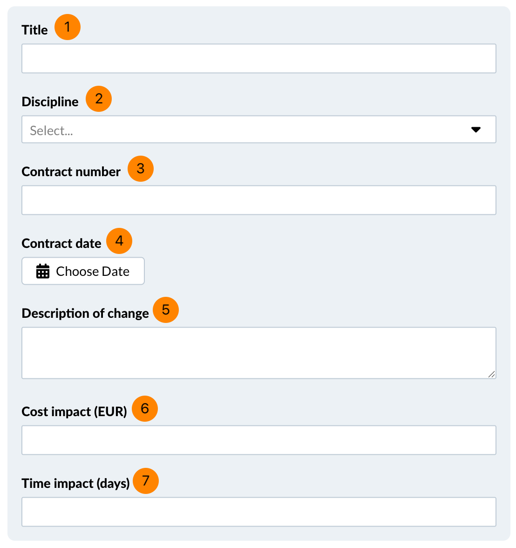Screen dimensions: 516x548
Task: Click the Select... placeholder in Discipline
Action: click(52, 130)
